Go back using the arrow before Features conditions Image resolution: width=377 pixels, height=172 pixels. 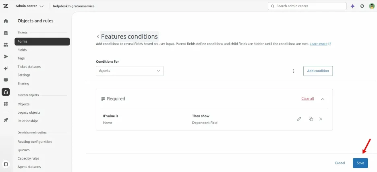point(97,37)
